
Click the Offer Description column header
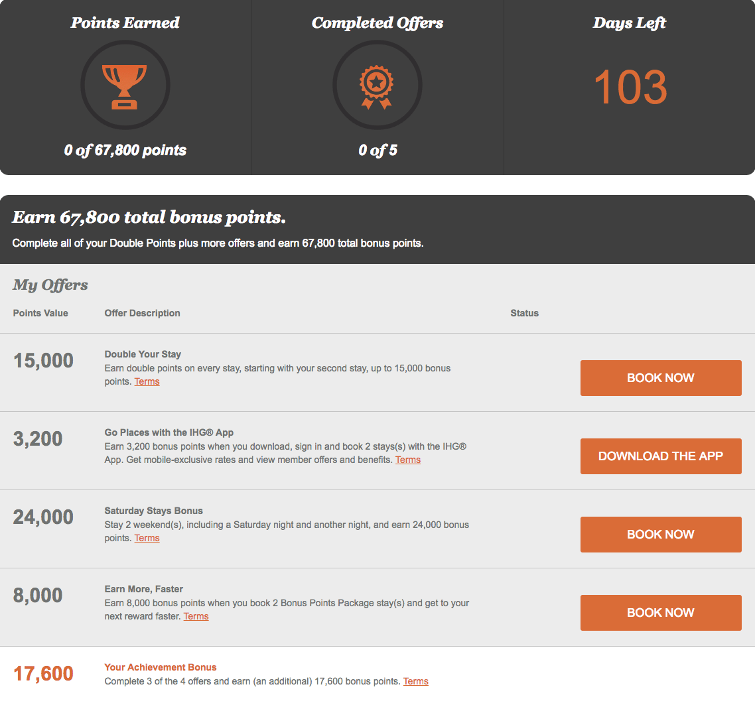[x=142, y=313]
